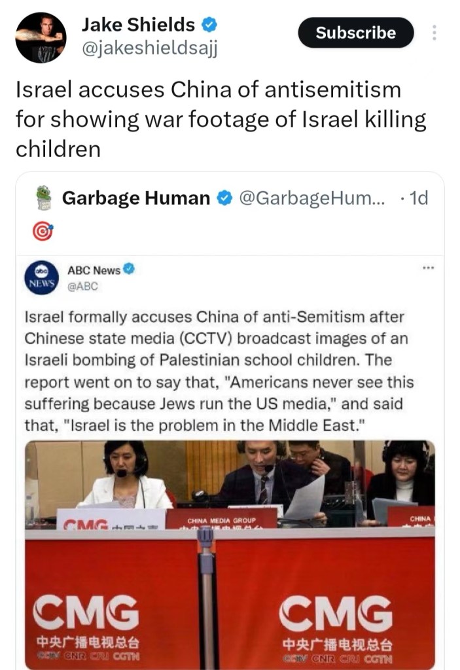Click ABC News account name

[94, 270]
